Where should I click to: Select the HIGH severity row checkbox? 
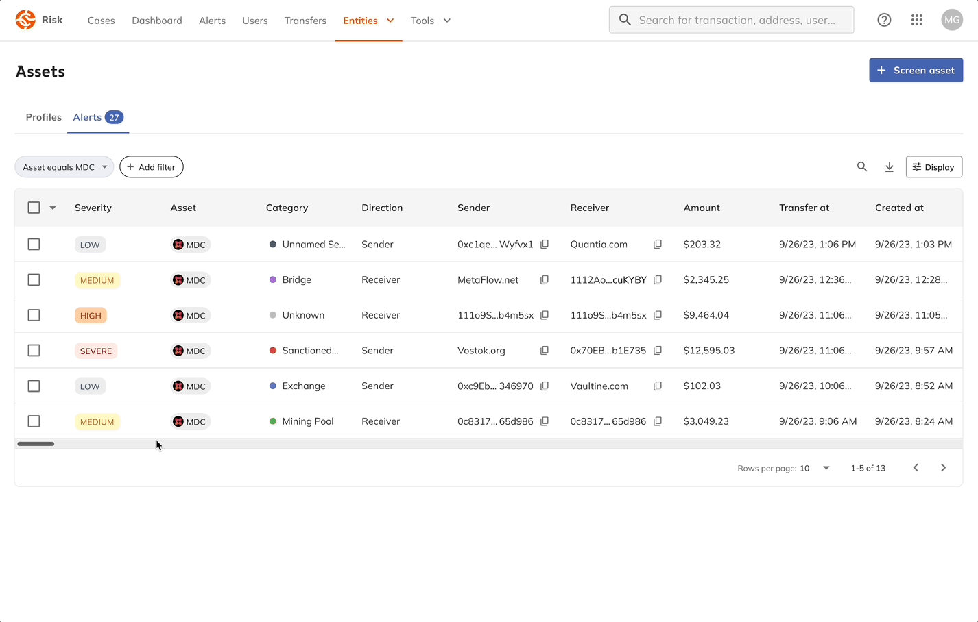pyautogui.click(x=34, y=315)
